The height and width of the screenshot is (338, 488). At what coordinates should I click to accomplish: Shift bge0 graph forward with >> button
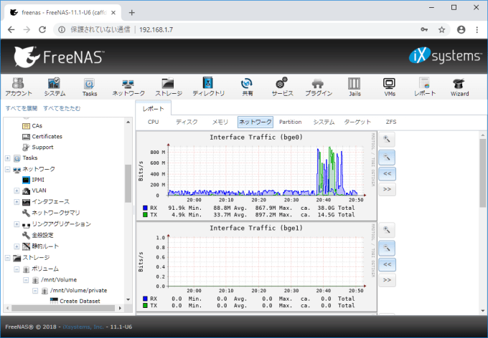pos(386,190)
